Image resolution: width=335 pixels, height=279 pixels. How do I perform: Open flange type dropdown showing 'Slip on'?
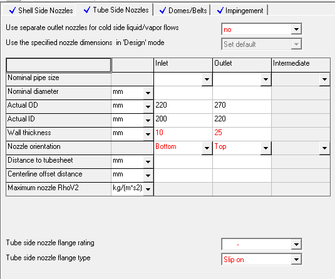pyautogui.click(x=296, y=260)
